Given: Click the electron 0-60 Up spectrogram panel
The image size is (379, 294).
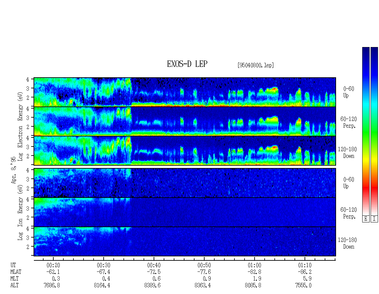Looking at the screenshot, I should 185,92.
